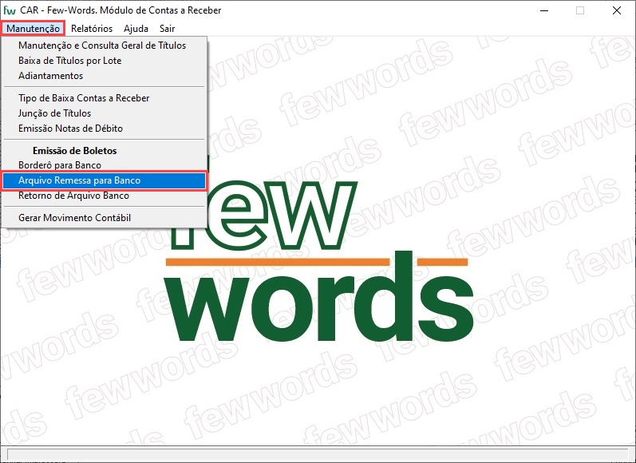The image size is (636, 463).
Task: Click the Sair menu item
Action: [x=167, y=29]
